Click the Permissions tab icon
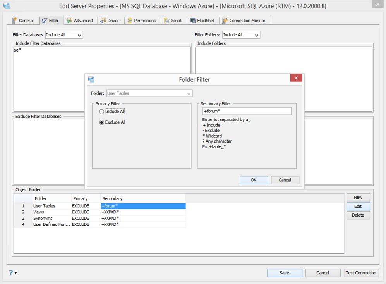Screen dimensions: 386x284 130,21
